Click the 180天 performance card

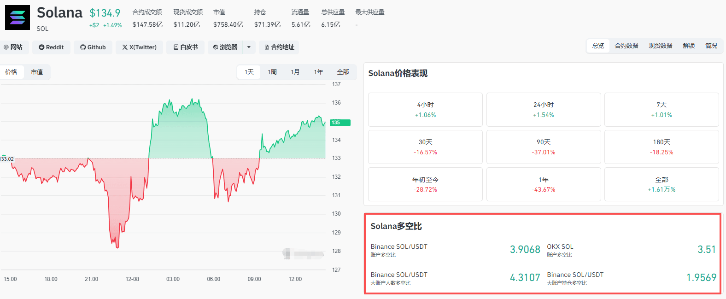pos(662,147)
